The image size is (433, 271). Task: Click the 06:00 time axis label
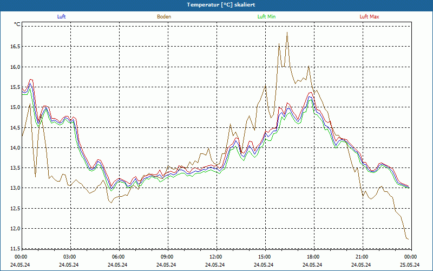(x=119, y=257)
